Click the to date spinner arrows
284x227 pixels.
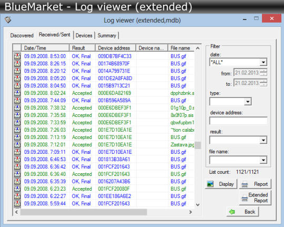click(264, 83)
